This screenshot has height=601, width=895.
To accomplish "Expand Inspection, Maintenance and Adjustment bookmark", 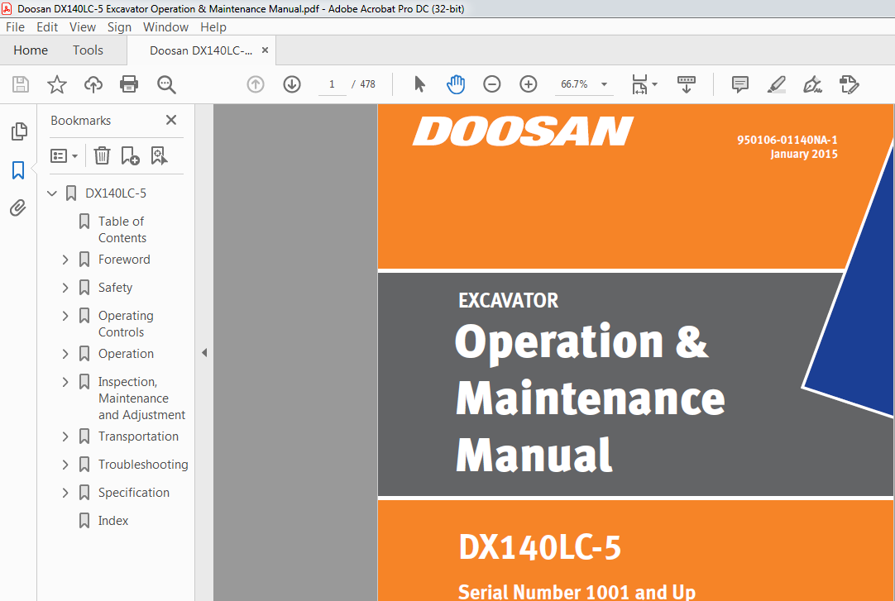I will click(65, 381).
